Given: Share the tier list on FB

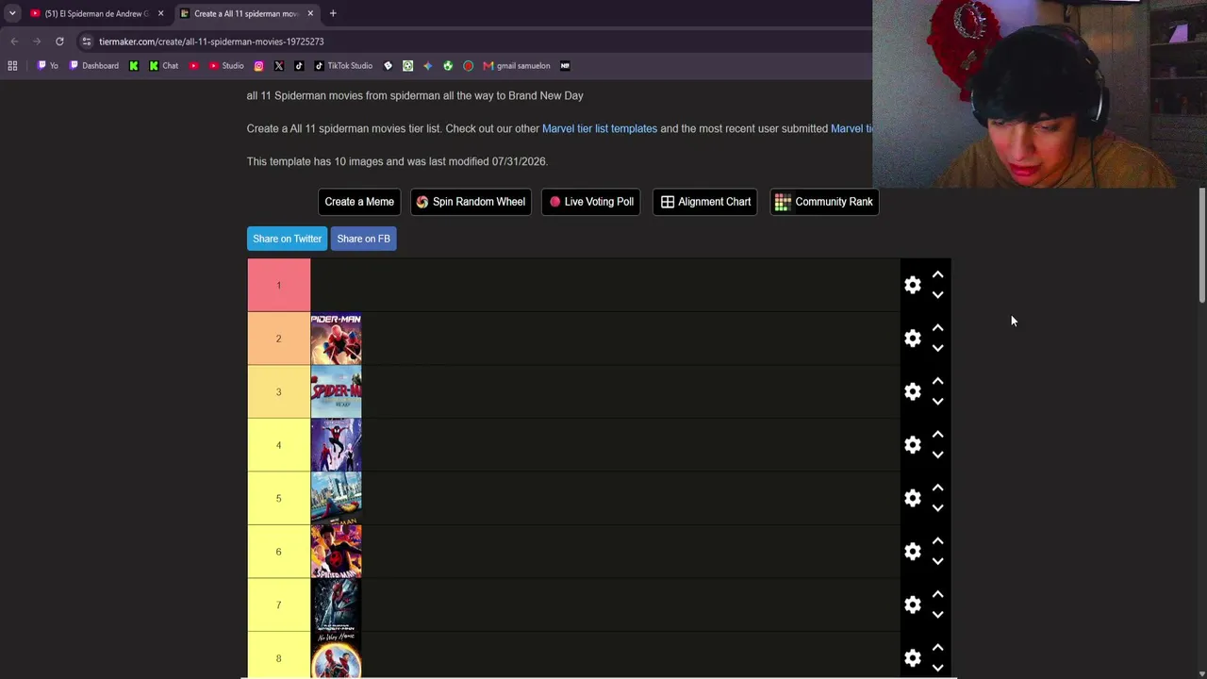Looking at the screenshot, I should [x=363, y=239].
